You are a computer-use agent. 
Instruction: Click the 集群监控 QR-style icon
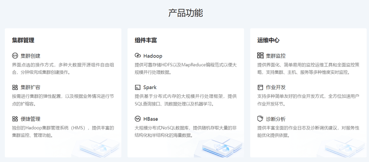pyautogui.click(x=260, y=56)
